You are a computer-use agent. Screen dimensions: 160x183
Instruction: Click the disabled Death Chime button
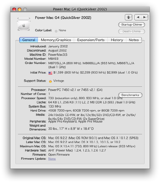click(131, 32)
